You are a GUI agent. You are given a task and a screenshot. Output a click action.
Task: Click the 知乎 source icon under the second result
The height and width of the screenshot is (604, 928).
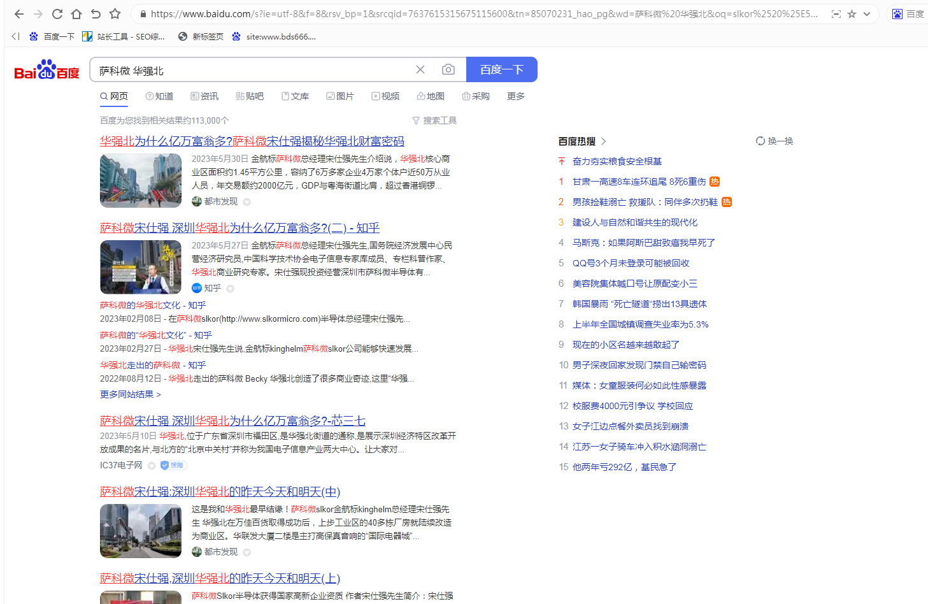tap(197, 288)
